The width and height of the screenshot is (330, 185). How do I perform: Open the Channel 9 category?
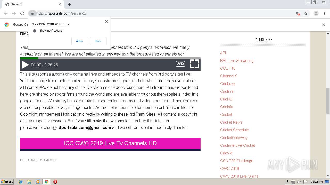[x=229, y=76]
